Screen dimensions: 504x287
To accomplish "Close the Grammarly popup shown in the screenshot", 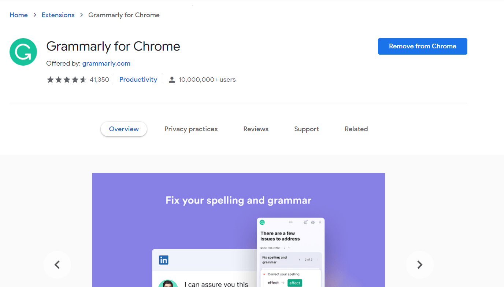I will point(320,222).
